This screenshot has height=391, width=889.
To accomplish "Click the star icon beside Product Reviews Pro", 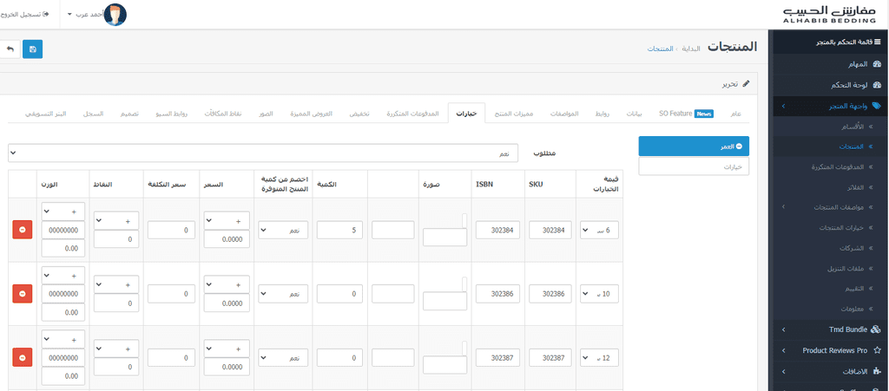I will coord(877,350).
